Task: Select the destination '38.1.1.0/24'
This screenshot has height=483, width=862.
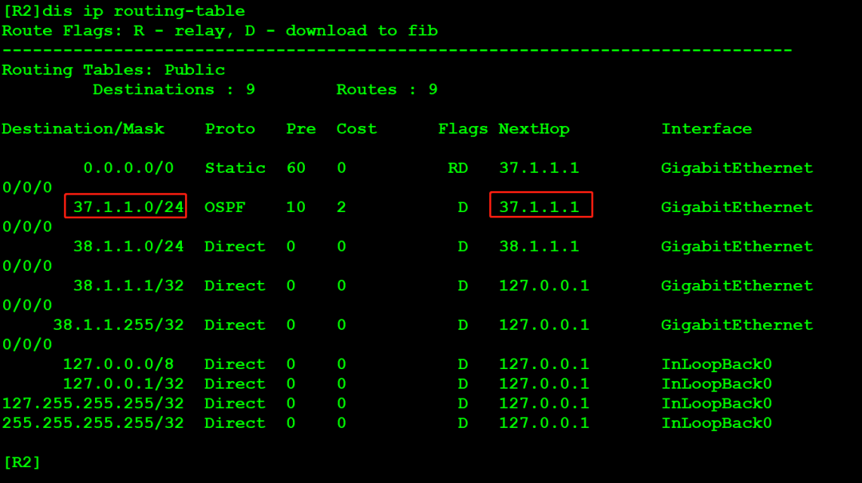Action: click(129, 246)
